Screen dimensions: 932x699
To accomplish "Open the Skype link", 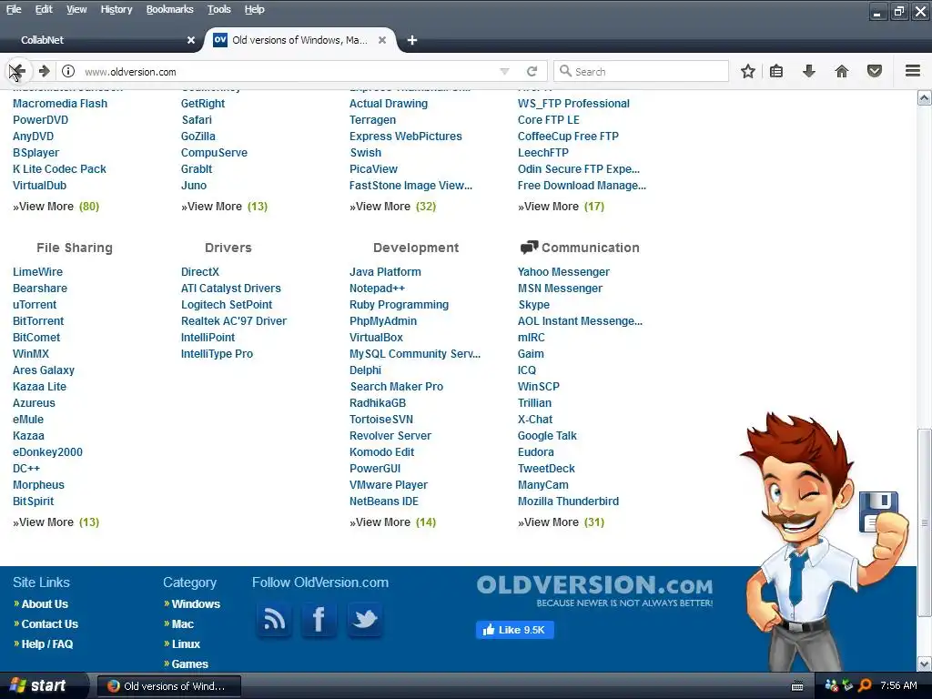I will click(533, 304).
